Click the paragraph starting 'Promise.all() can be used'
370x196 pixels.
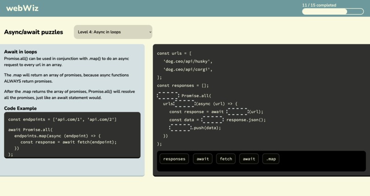click(66, 62)
